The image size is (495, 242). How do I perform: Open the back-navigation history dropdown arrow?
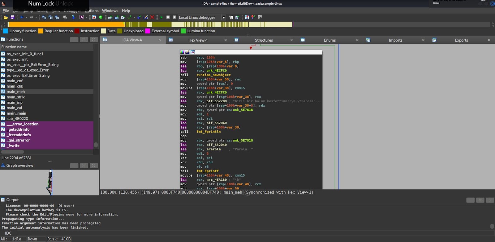(x=27, y=17)
